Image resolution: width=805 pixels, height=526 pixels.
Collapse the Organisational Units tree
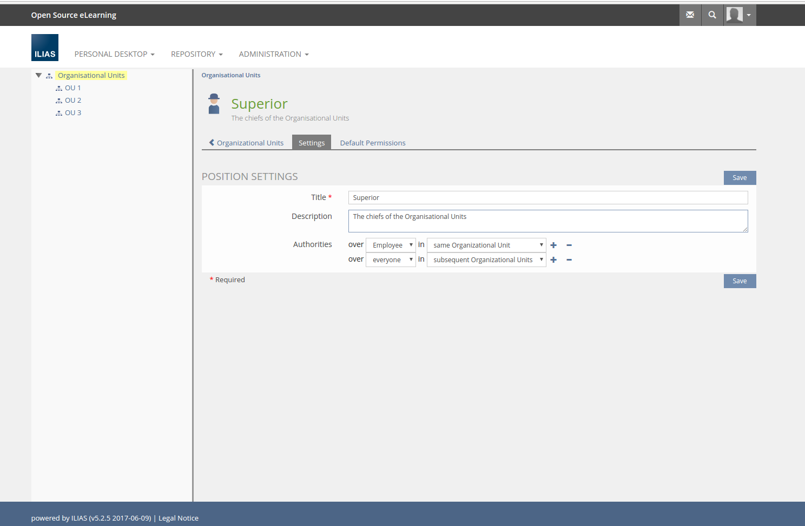38,76
